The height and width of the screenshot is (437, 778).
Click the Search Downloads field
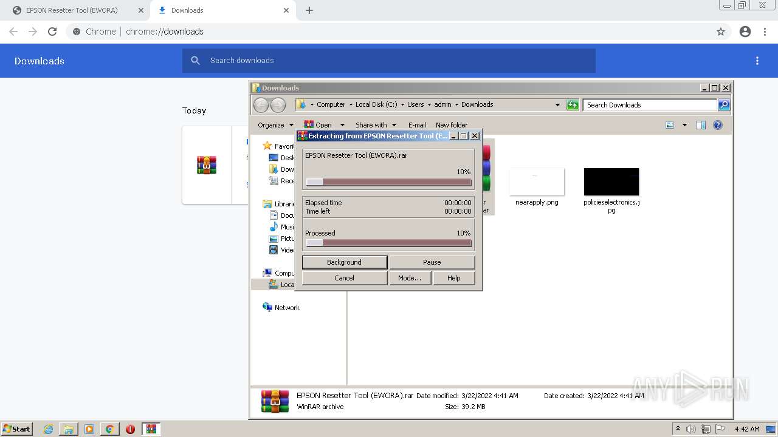(x=650, y=105)
